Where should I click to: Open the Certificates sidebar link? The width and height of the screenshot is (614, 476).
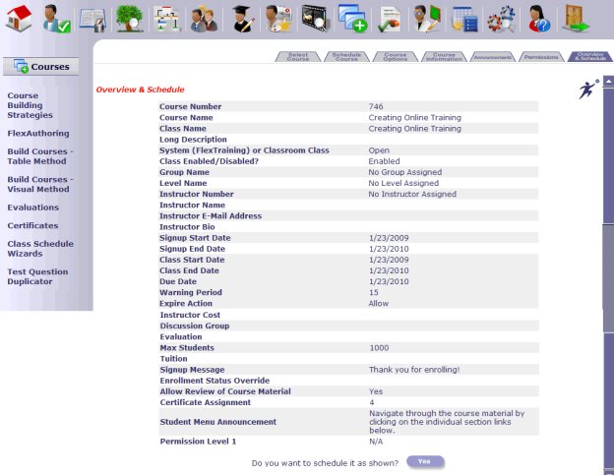click(x=32, y=225)
